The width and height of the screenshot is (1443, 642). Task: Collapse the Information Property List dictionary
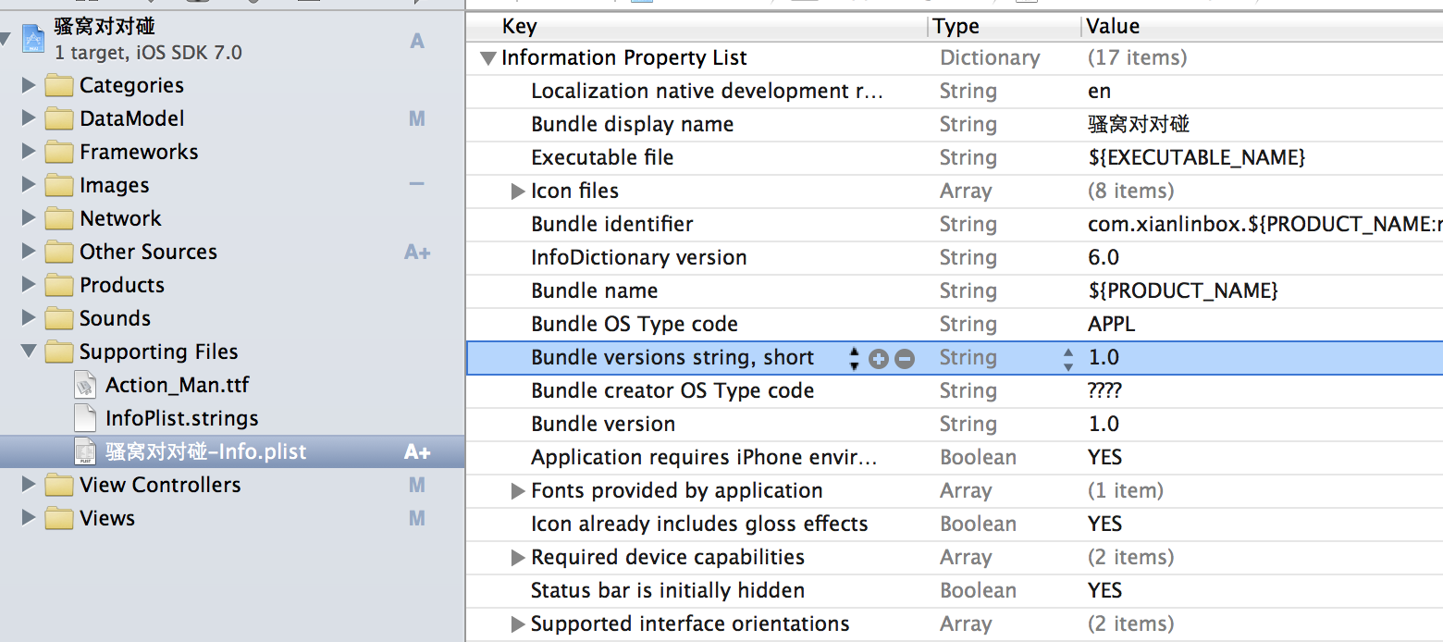[487, 58]
